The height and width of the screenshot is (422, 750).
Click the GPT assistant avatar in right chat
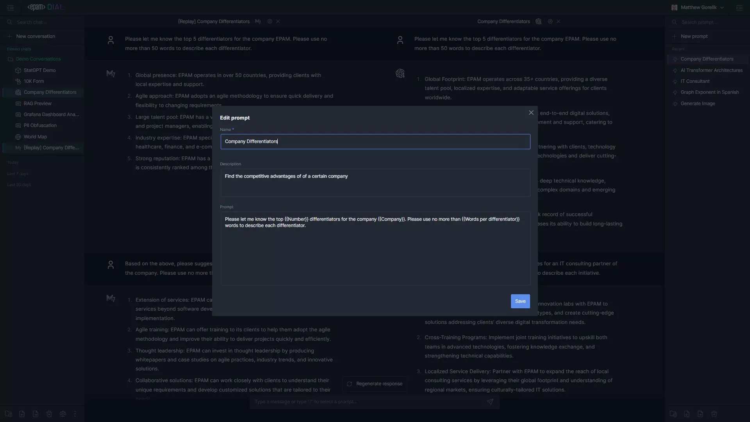coord(400,73)
